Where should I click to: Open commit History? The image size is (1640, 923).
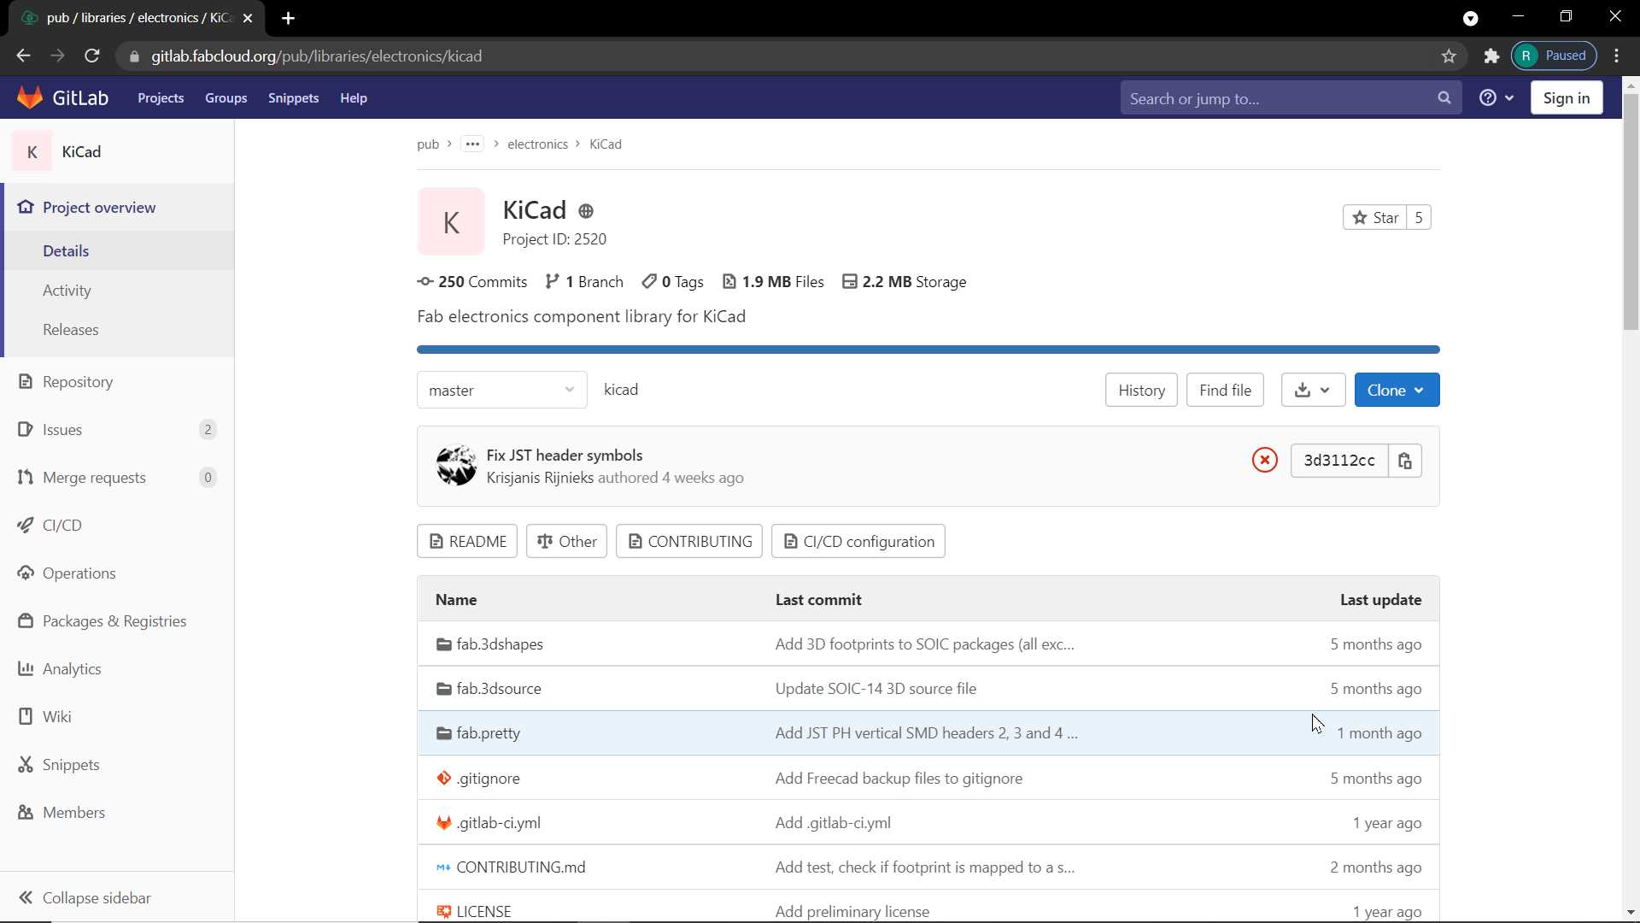pos(1141,390)
